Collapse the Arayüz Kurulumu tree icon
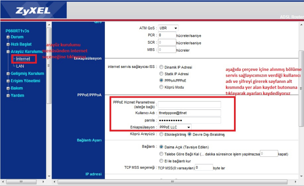The width and height of the screenshot is (304, 186). tap(8, 52)
